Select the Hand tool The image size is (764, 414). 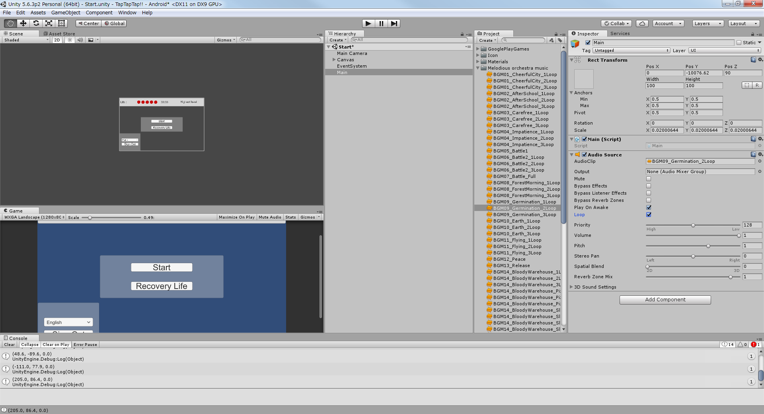pos(10,23)
